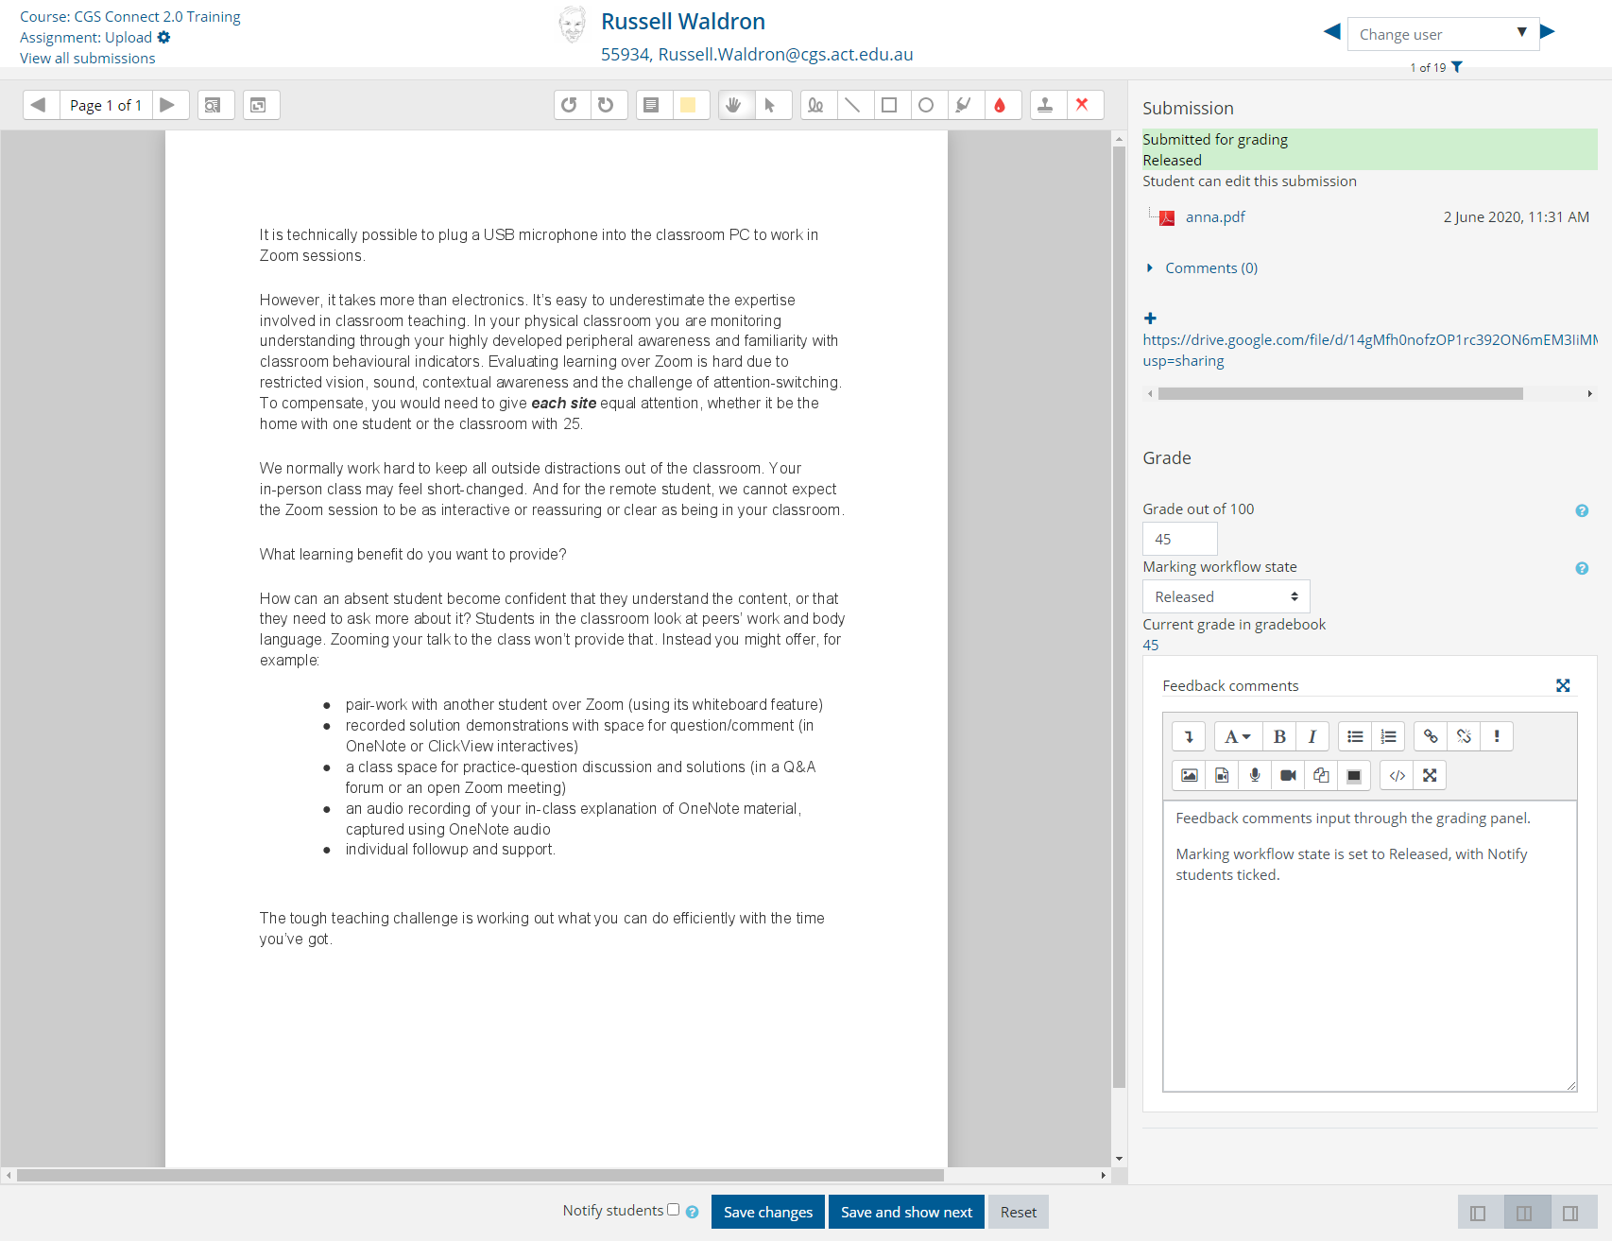Screen dimensions: 1612x1241
Task: Open the Change user dropdown
Action: click(1442, 34)
